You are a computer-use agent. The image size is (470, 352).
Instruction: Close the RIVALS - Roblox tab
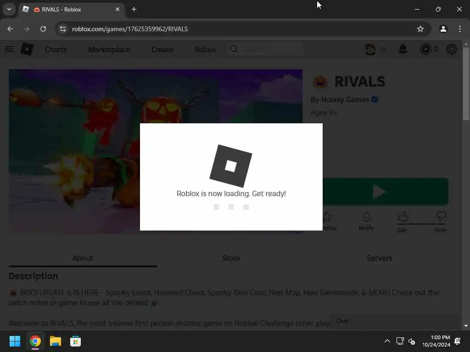pos(117,9)
